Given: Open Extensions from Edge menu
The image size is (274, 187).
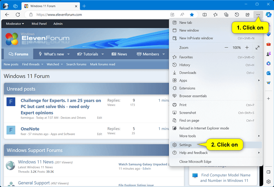Looking at the screenshot, I should pos(216,88).
